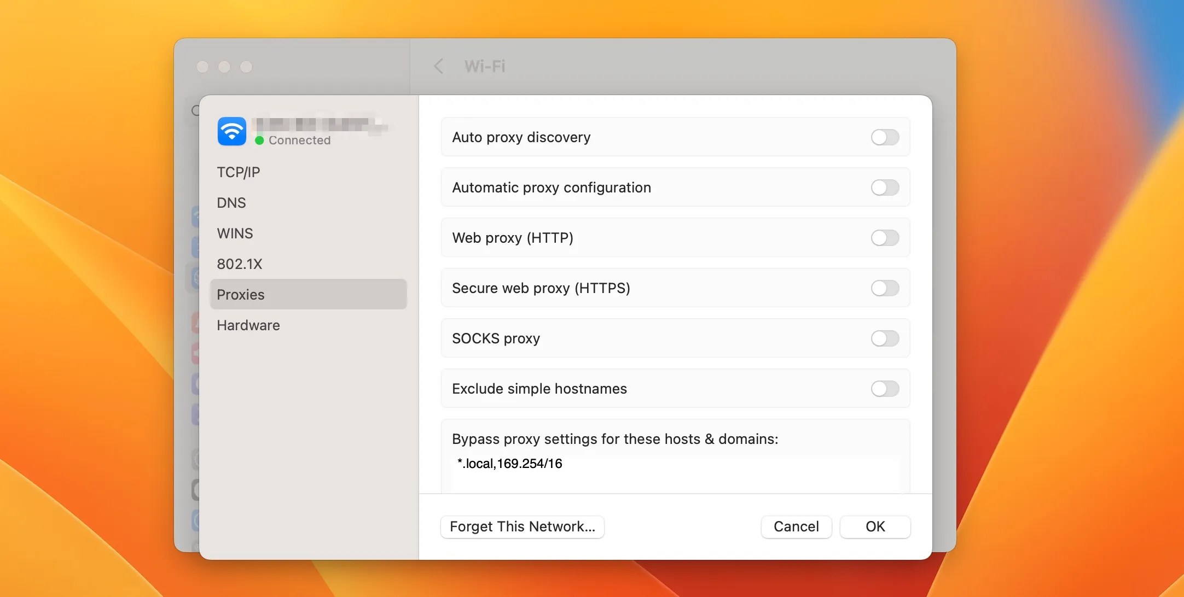Click the blue Wi-Fi network icon
Viewport: 1184px width, 597px height.
(x=232, y=132)
